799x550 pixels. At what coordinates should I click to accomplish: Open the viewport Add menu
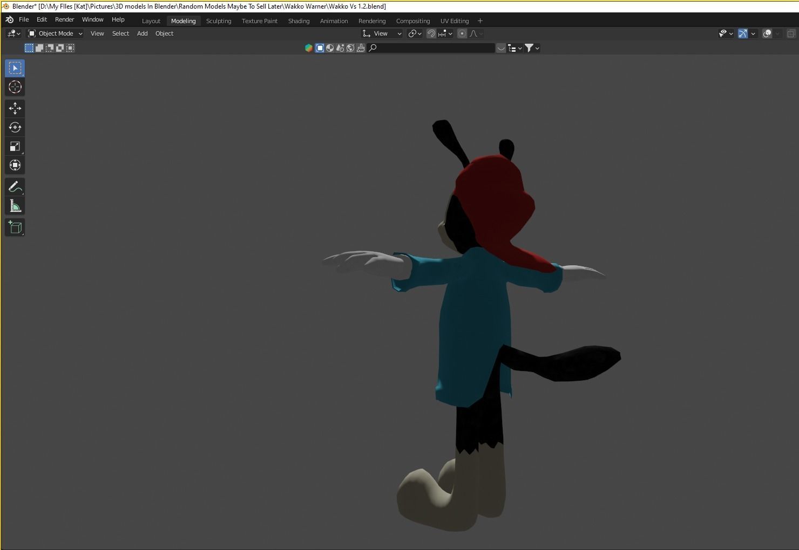tap(142, 33)
